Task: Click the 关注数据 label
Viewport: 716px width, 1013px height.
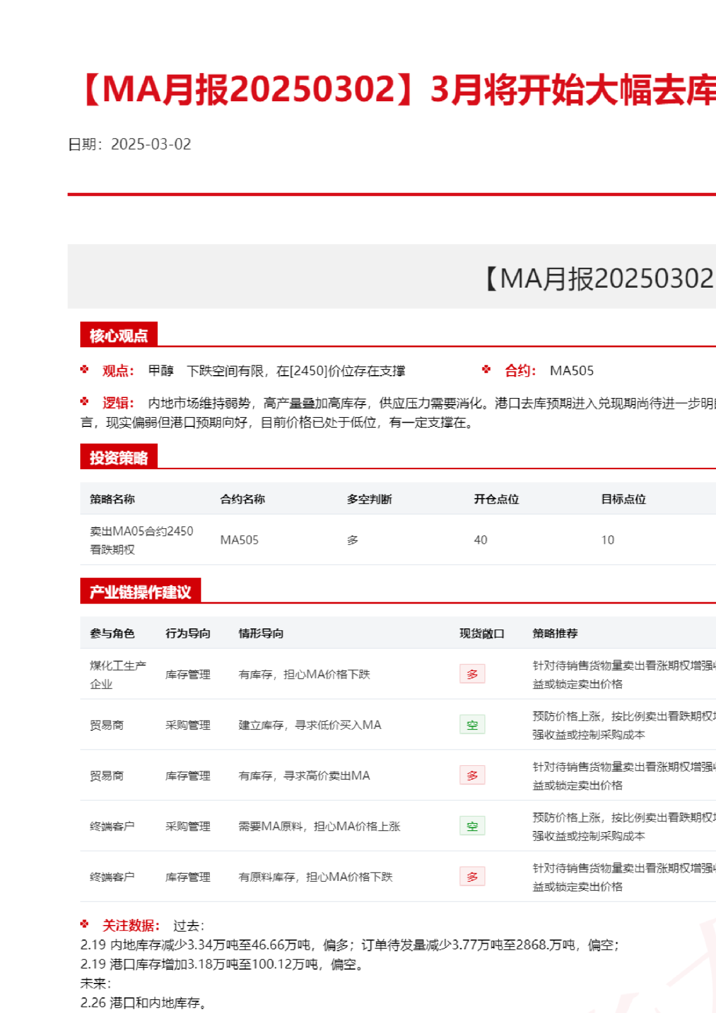Action: (x=131, y=926)
